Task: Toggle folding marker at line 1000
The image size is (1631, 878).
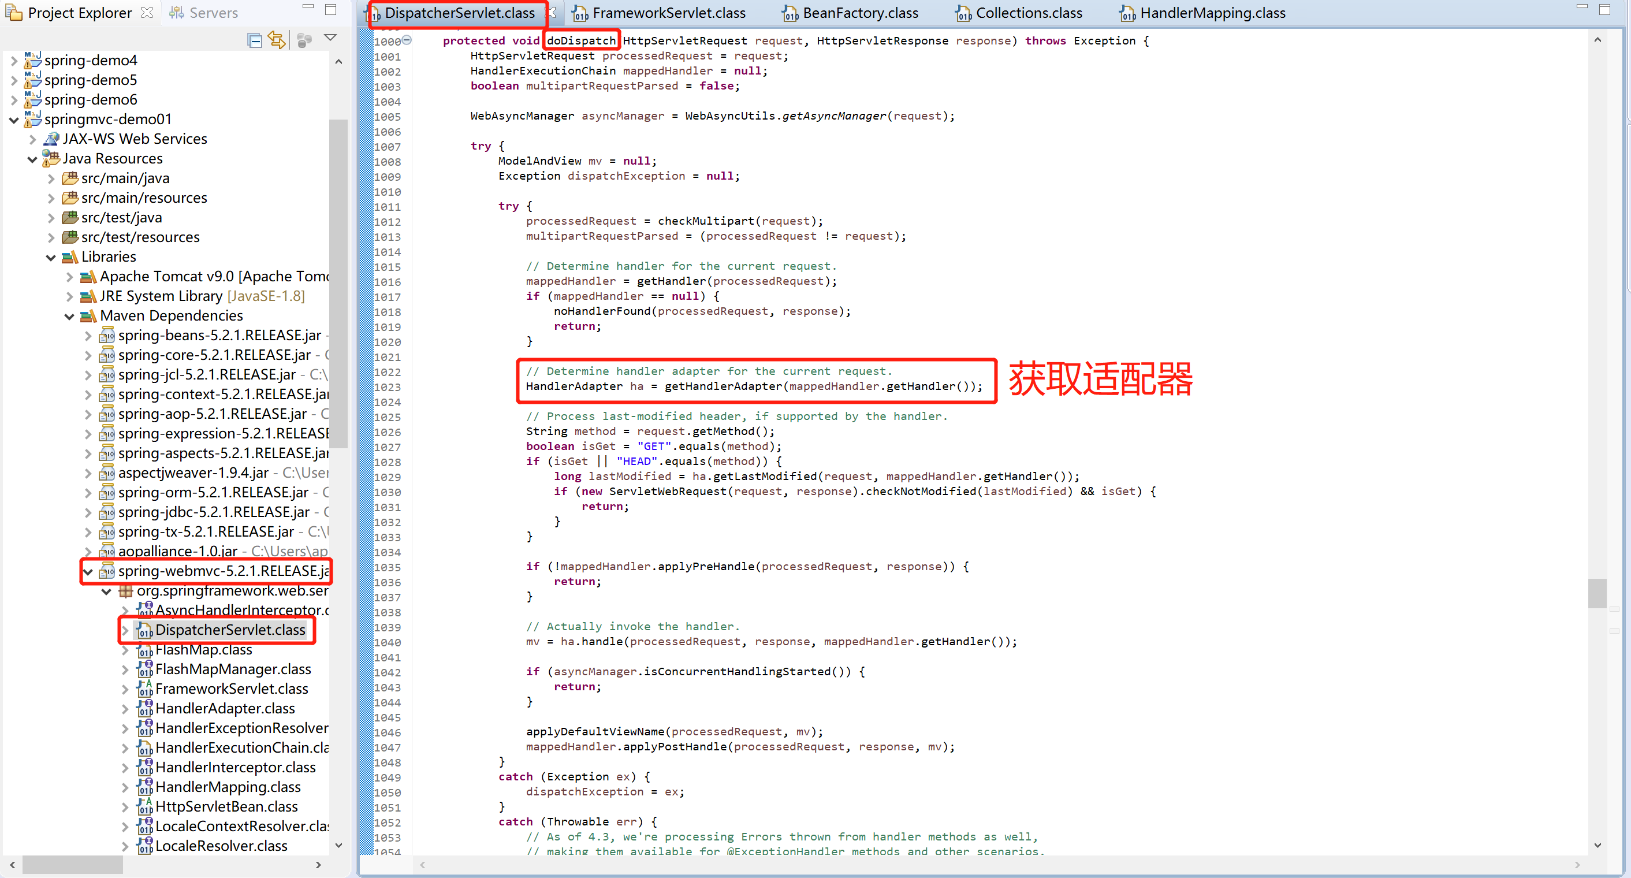Action: click(407, 40)
